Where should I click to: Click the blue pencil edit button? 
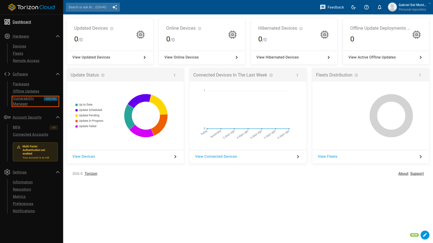click(x=425, y=235)
